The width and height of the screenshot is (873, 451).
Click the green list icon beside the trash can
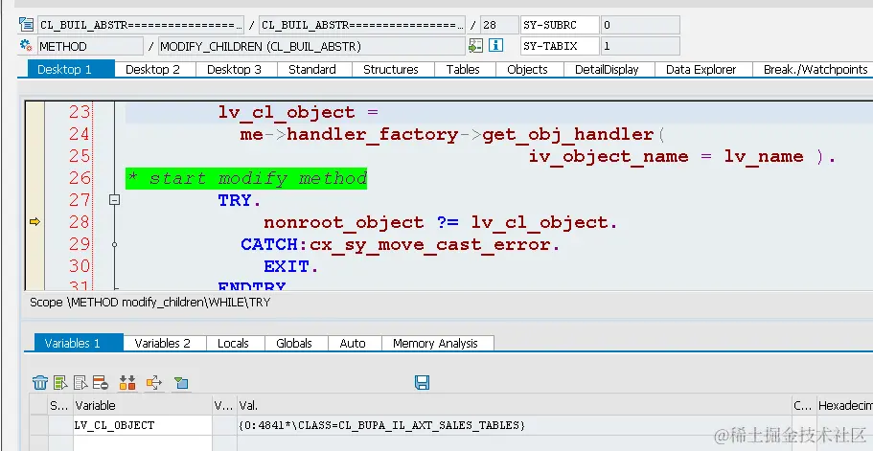click(x=60, y=383)
